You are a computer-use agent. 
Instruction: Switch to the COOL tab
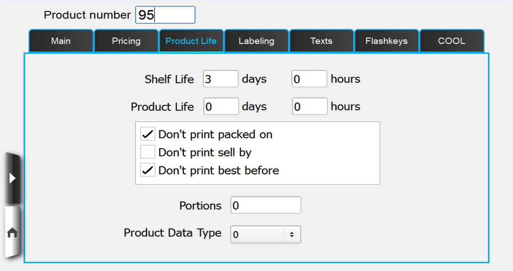(x=451, y=41)
